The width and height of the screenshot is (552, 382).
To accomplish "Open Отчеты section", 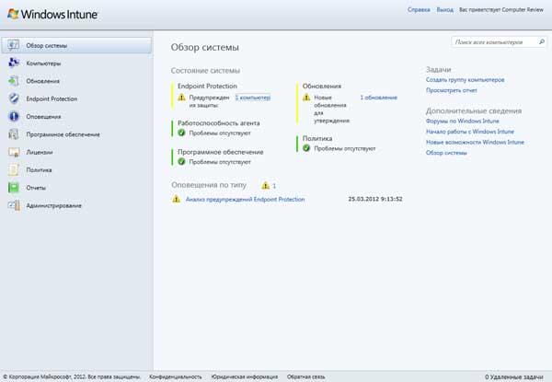I will [x=36, y=188].
